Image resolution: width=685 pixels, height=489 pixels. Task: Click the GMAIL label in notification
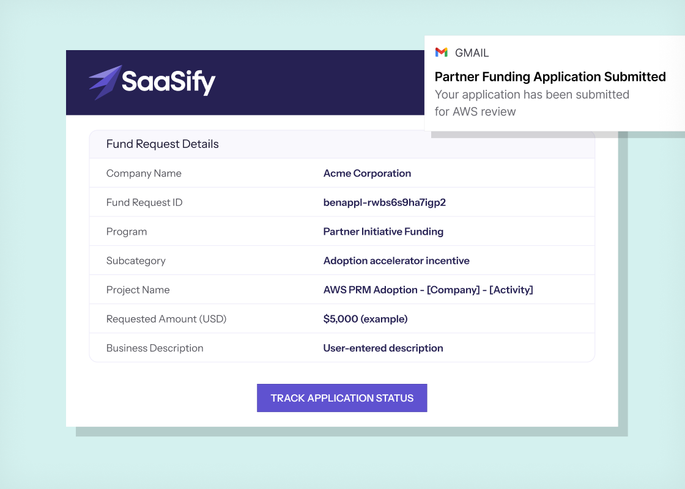[x=472, y=53]
